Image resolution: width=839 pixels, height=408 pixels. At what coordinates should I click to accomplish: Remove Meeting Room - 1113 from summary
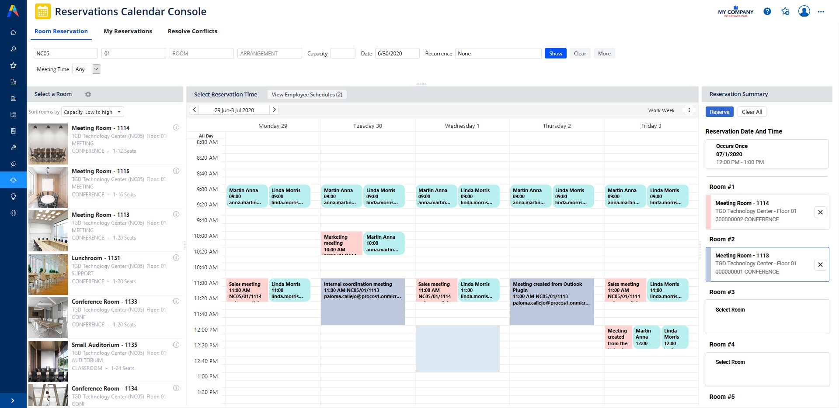(820, 264)
